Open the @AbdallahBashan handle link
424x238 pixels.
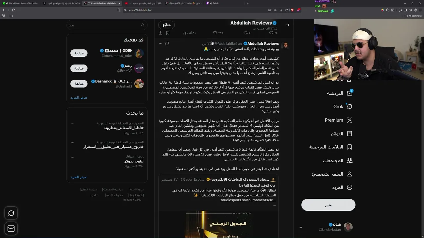(x=228, y=44)
